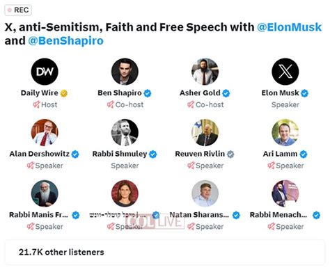Viewport: 330px width, 272px height.
Task: Click the Alan Dershowitz name label
Action: [40, 154]
